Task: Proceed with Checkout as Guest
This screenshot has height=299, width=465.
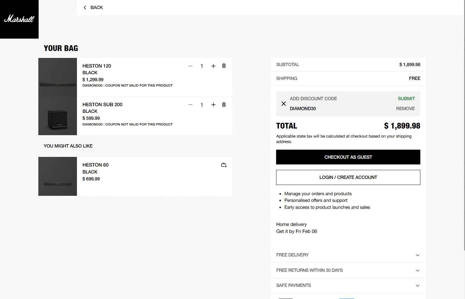Action: coord(348,157)
